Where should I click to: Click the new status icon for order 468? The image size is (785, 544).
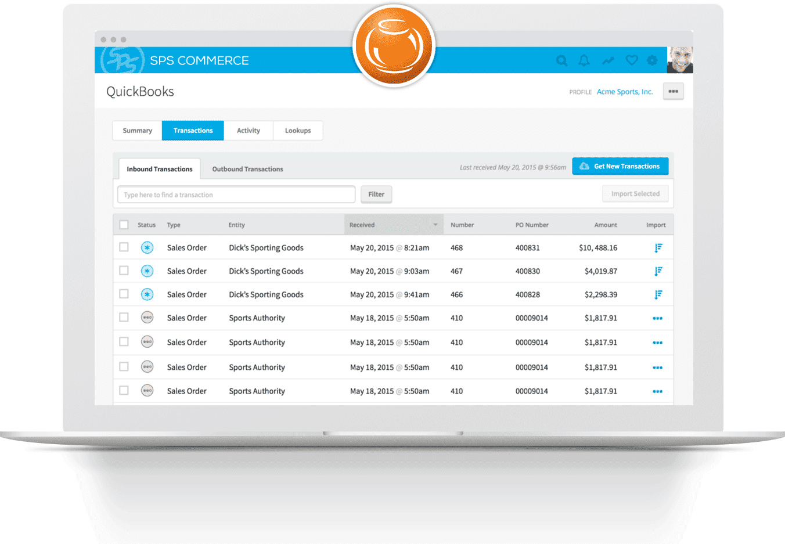point(147,248)
